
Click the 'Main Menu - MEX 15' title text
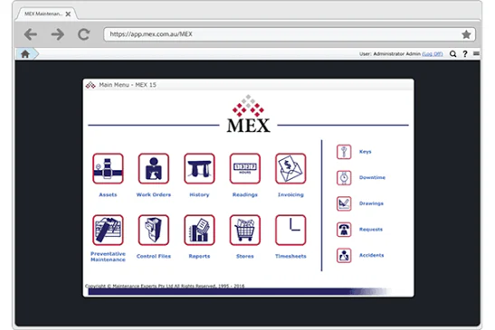(128, 85)
